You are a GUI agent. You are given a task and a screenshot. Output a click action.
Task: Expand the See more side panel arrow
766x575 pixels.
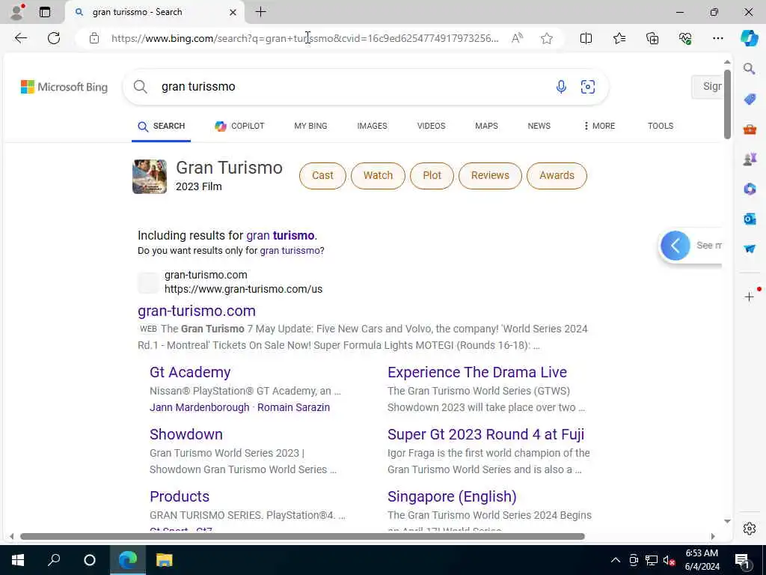675,246
